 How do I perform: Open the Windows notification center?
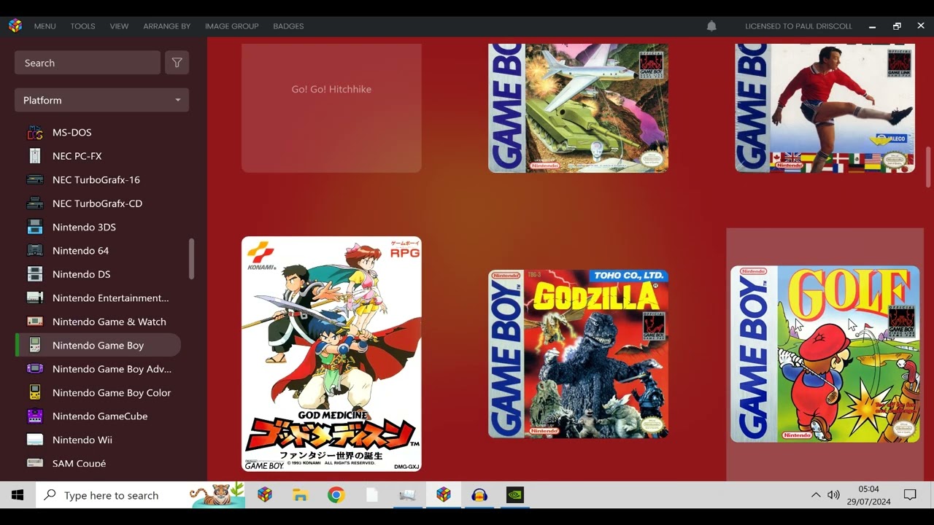(910, 495)
